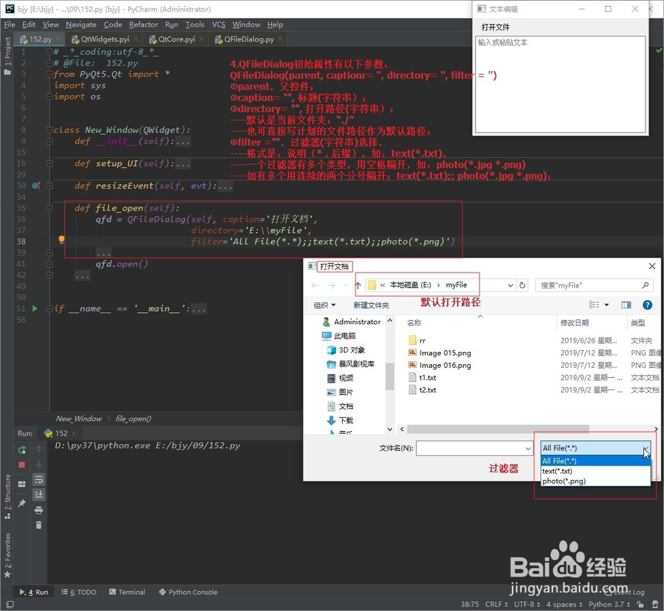Expand folded resizeEvent method at line 30
The image size is (664, 611).
tap(50, 186)
